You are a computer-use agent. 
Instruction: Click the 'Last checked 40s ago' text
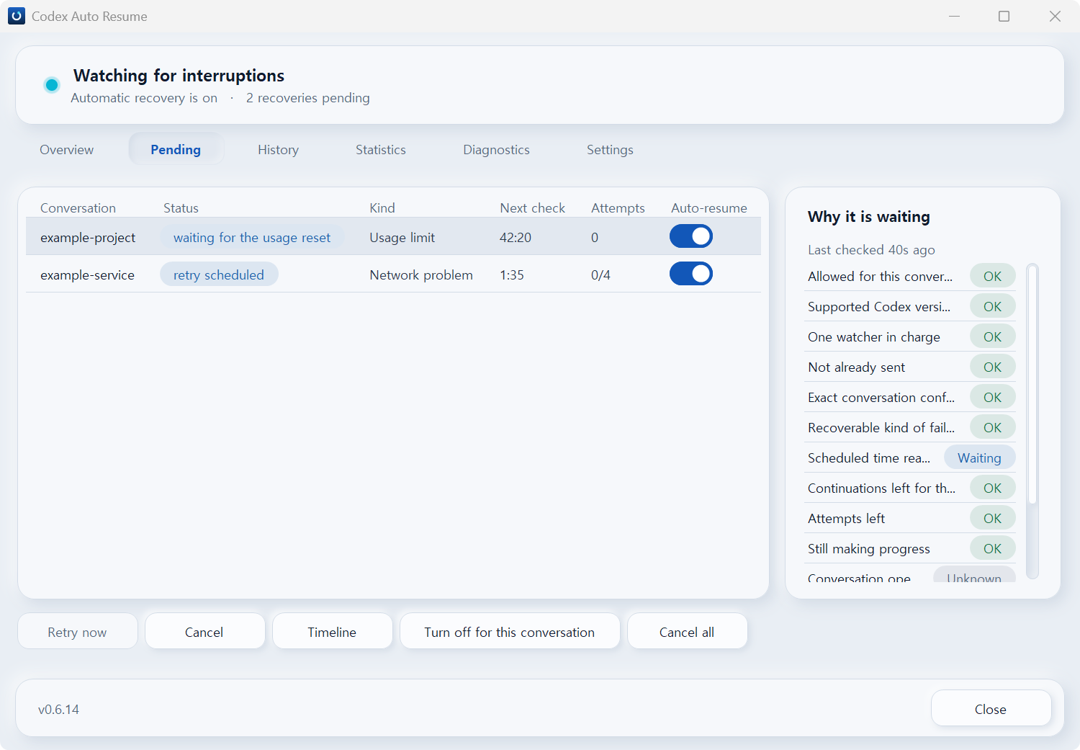(x=871, y=250)
